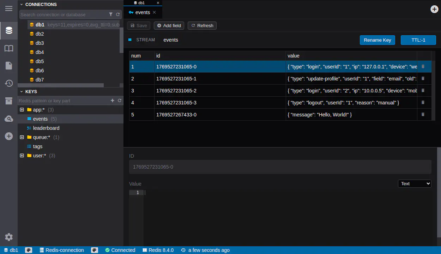441x254 pixels.
Task: Click the Redis pattern search field
Action: pos(64,101)
